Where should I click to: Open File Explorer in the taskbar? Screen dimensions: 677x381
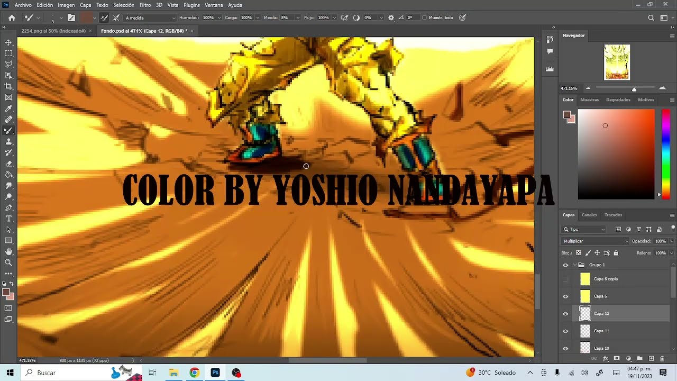173,373
